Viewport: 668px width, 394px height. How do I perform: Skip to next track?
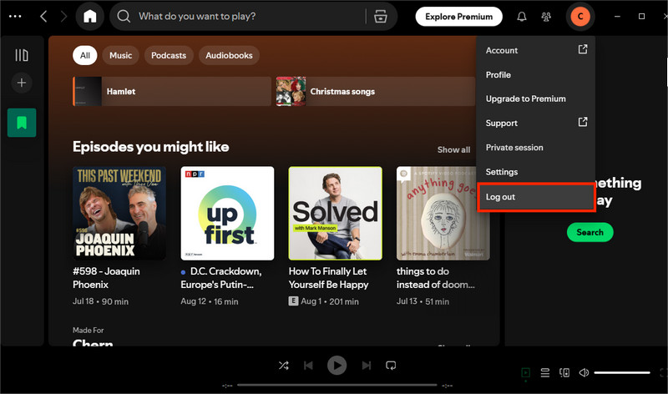[x=366, y=366]
